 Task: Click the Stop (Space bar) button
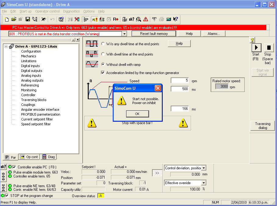click(269, 48)
